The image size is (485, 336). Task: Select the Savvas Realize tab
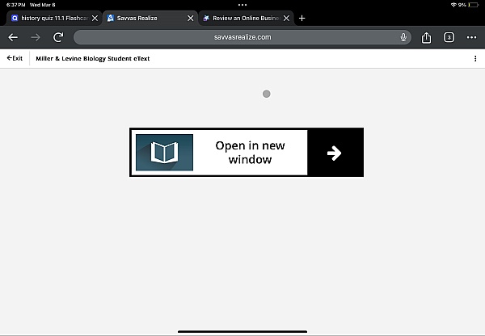tap(145, 18)
